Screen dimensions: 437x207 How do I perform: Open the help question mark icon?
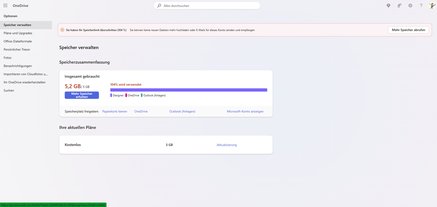point(421,6)
